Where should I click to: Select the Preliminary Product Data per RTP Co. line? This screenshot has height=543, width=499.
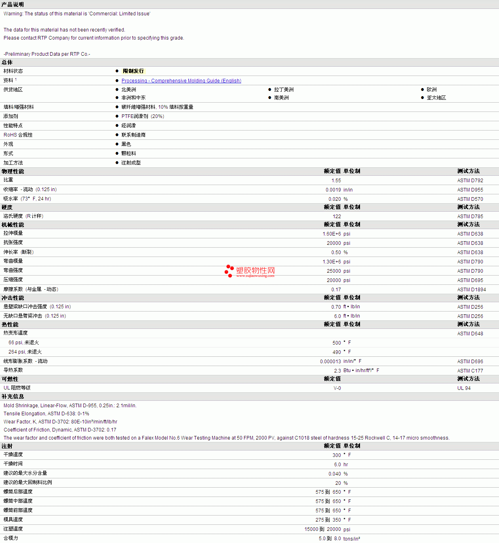coord(47,54)
